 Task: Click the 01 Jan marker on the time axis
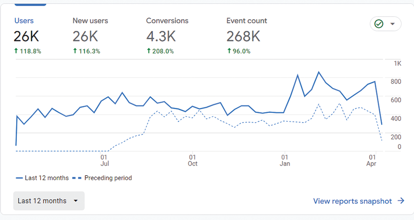(285, 160)
